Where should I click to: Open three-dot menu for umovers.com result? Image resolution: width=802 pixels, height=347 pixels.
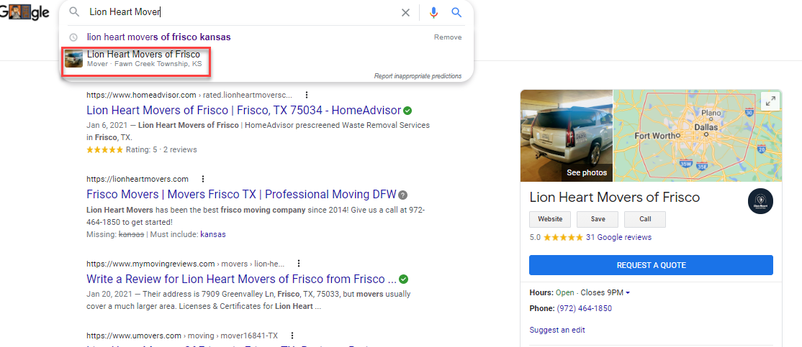click(x=292, y=336)
